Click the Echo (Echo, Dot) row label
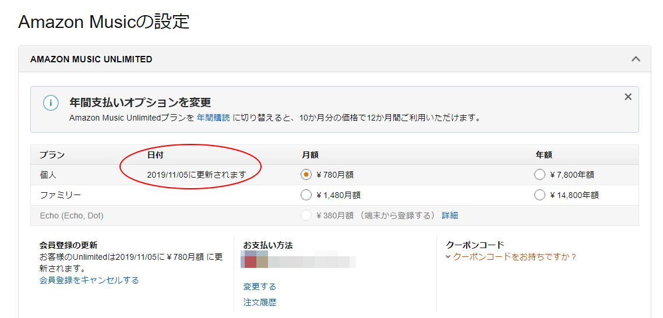663x318 pixels. tap(72, 215)
